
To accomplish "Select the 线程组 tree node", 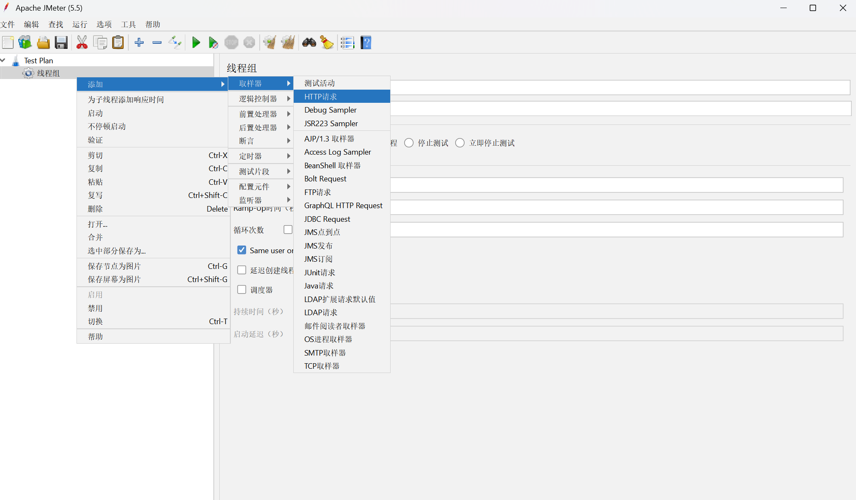I will tap(48, 73).
